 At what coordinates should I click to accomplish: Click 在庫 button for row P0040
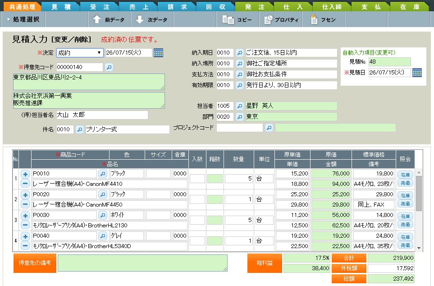click(405, 237)
